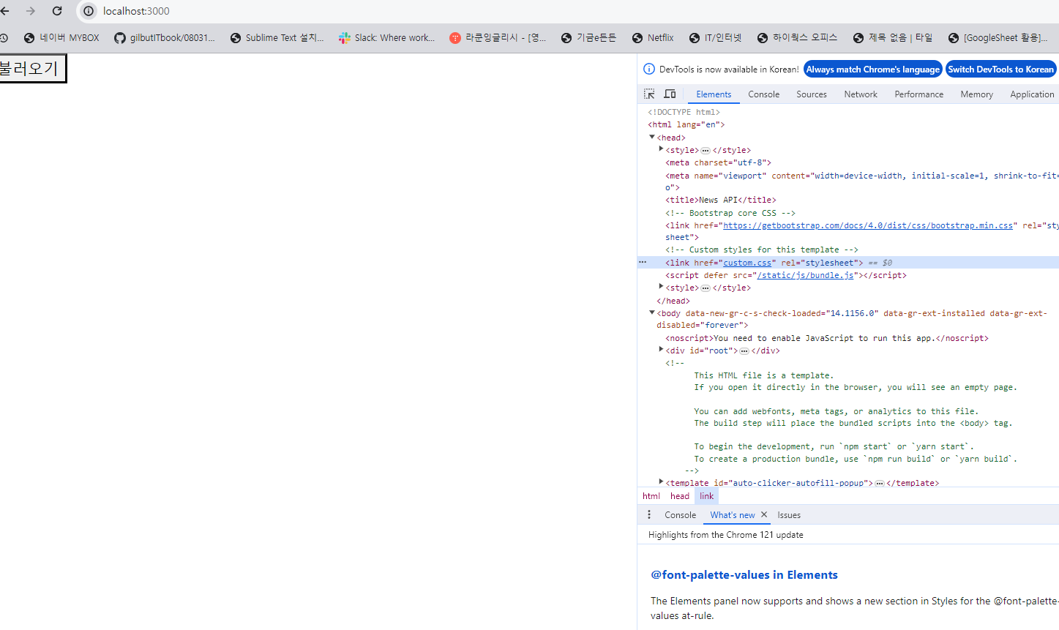Expand the first style element in head
Viewport: 1059px width, 630px height.
[661, 149]
